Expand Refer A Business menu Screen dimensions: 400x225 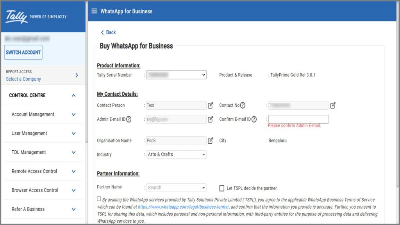(x=73, y=209)
